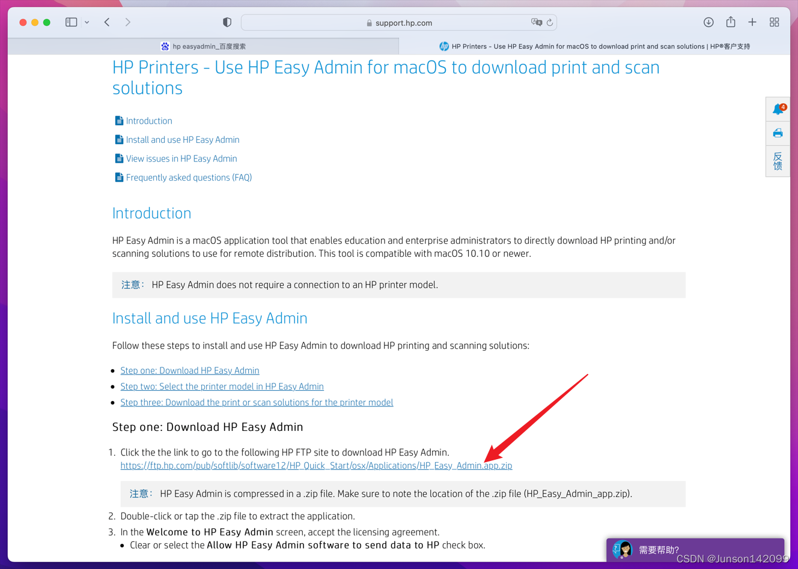Screen dimensions: 798x569
Task: Click the lock icon in the address bar
Action: 370,23
